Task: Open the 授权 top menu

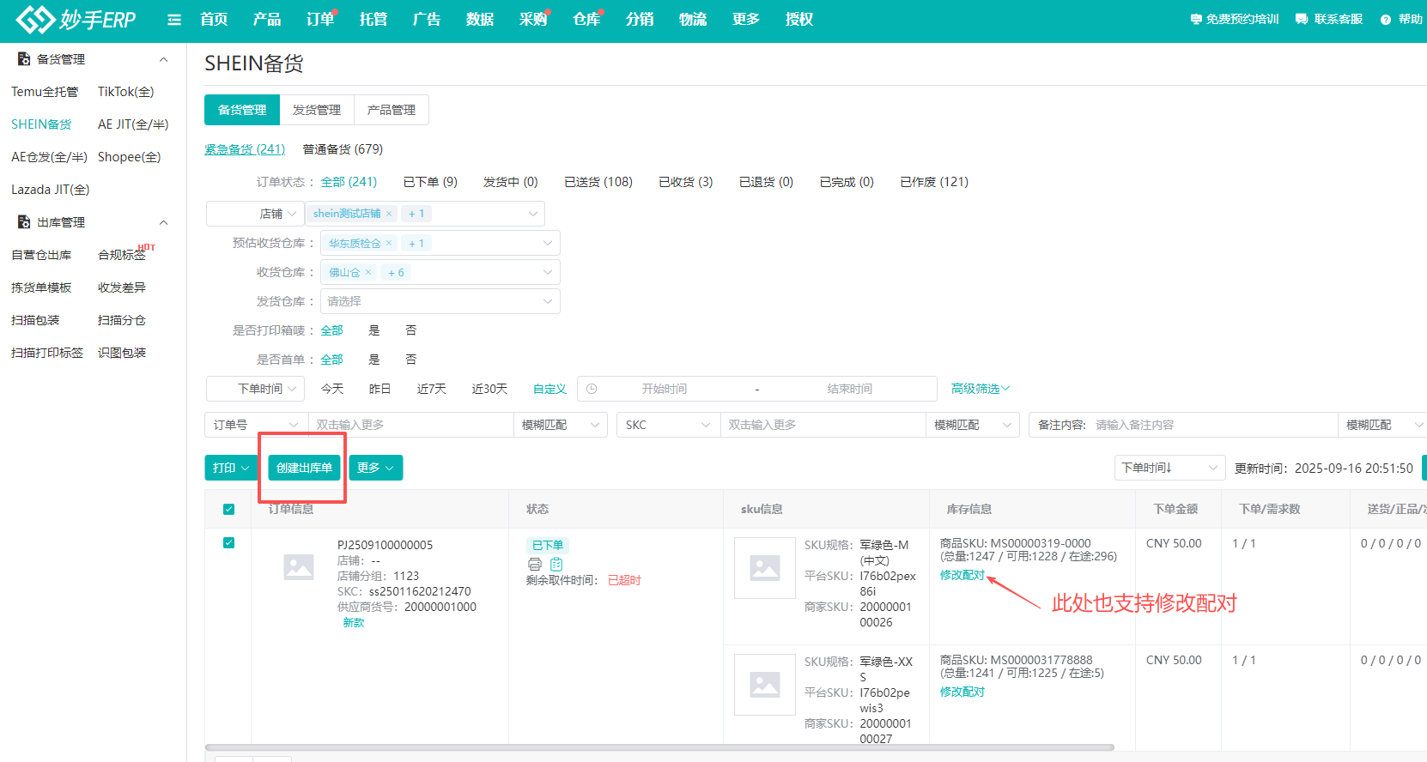Action: (x=799, y=19)
